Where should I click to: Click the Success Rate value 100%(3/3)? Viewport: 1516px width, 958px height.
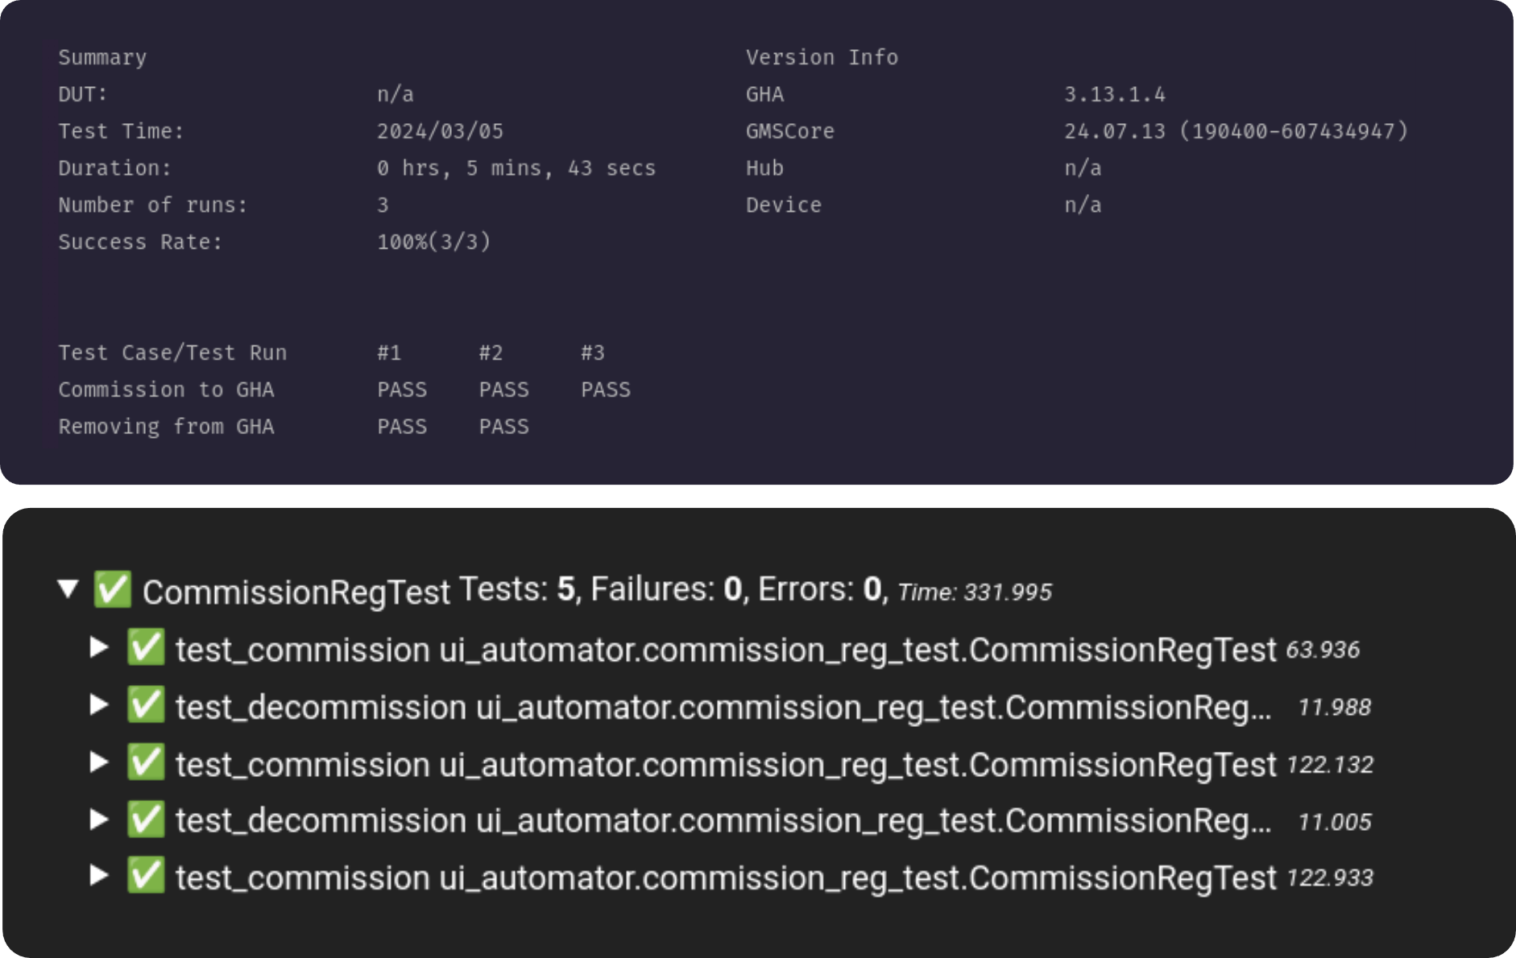pos(433,242)
